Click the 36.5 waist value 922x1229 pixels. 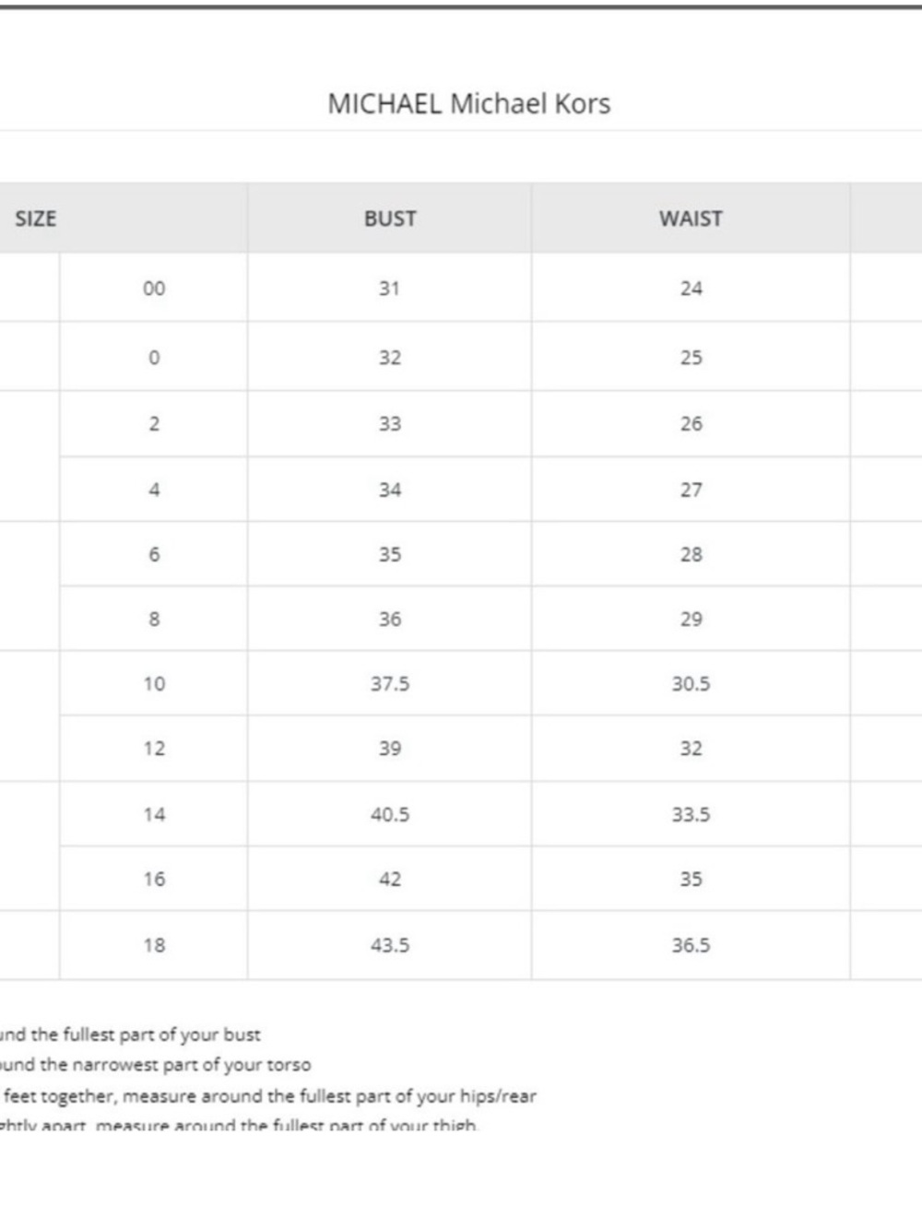click(691, 945)
